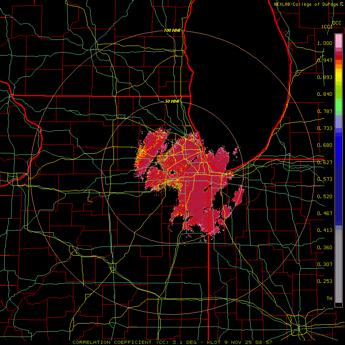Click the [CC] legend header label

pyautogui.click(x=327, y=26)
